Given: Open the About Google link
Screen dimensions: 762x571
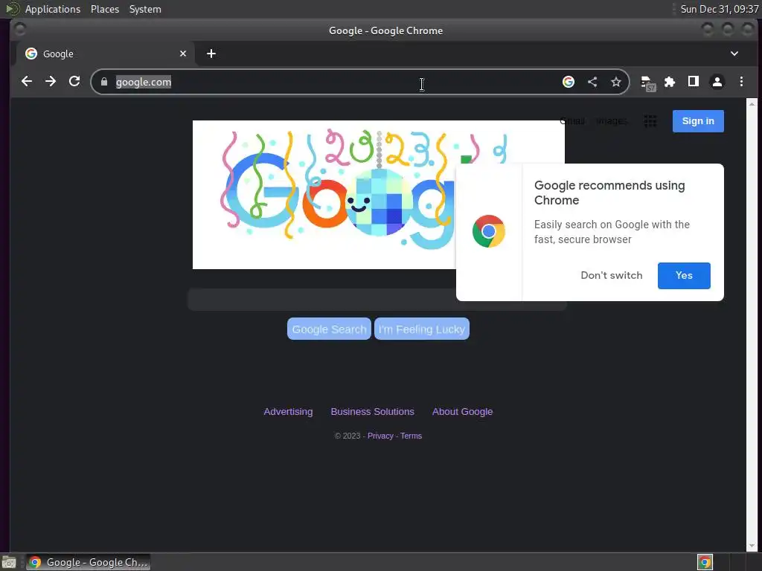Looking at the screenshot, I should [462, 412].
